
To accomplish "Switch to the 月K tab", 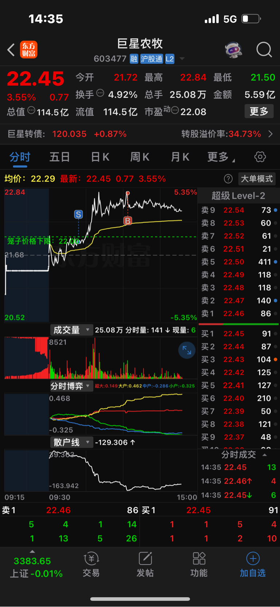I will pos(180,157).
